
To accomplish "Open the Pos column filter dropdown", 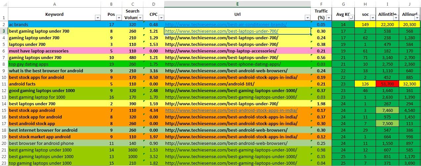I will [118, 18].
